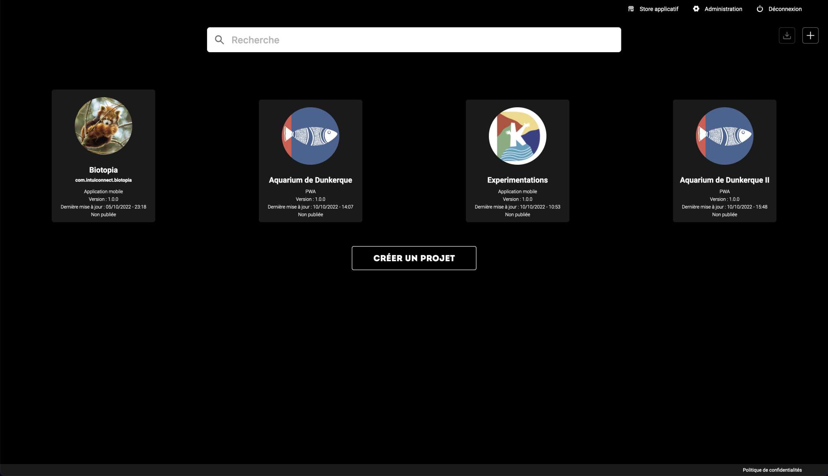The image size is (828, 476).
Task: Click the Experimentations K logo
Action: (517, 136)
